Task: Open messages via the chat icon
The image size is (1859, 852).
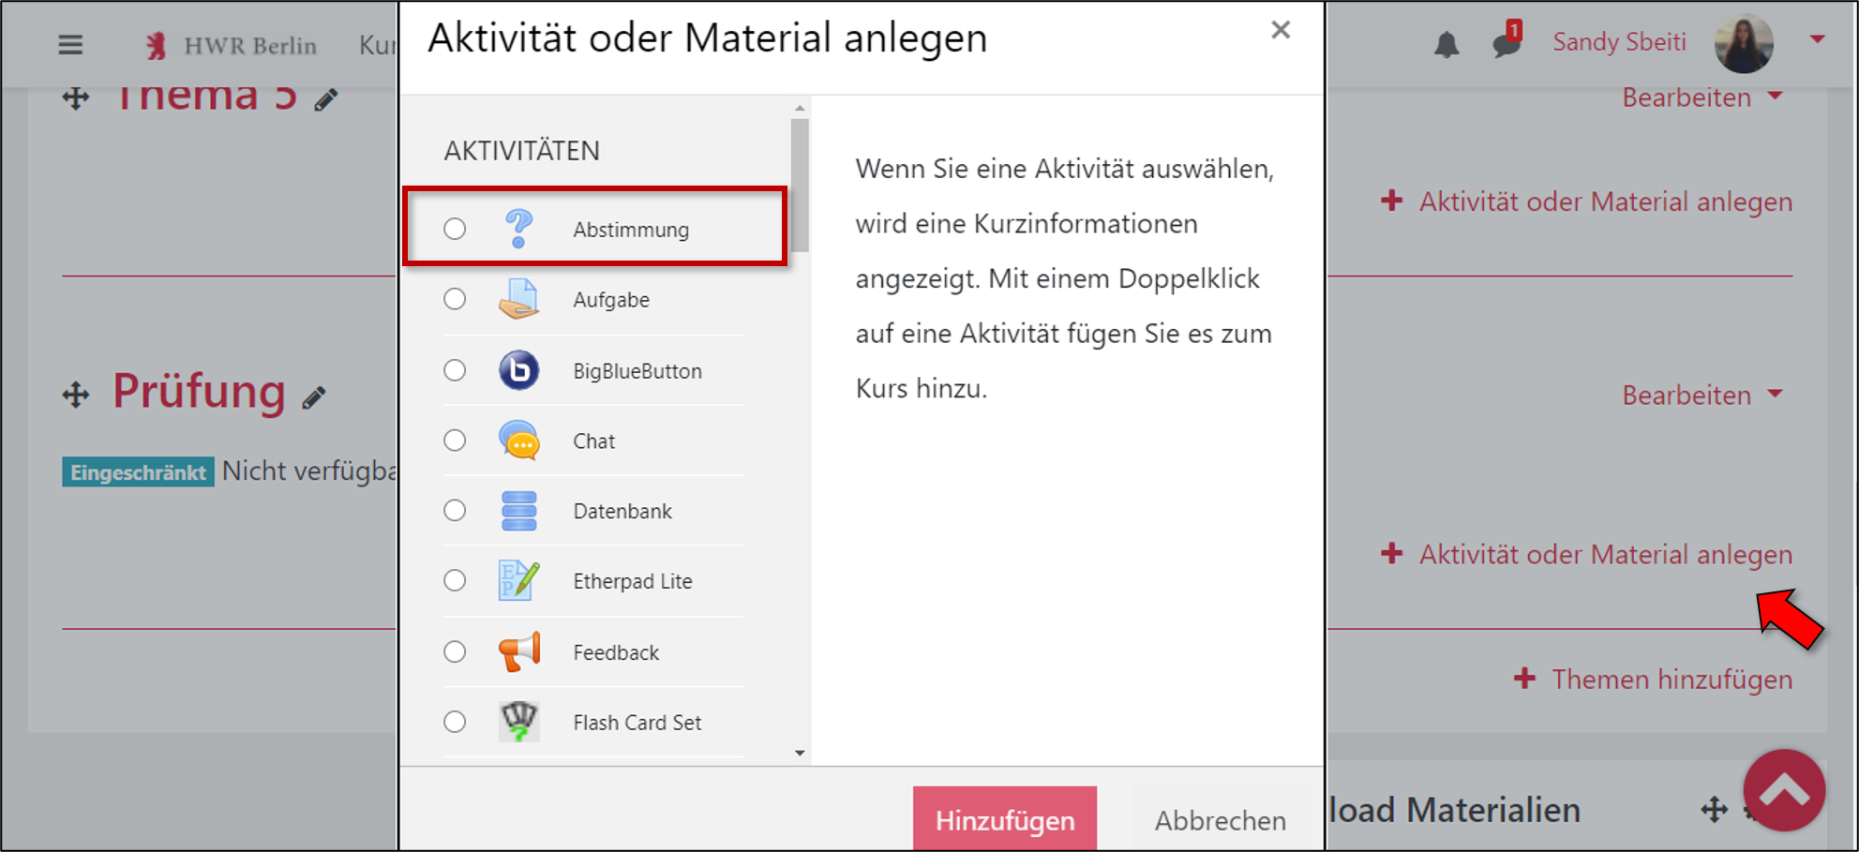Action: click(1505, 45)
